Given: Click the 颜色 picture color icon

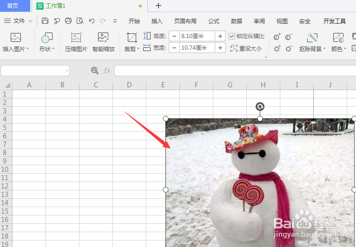Looking at the screenshot, I should click(338, 38).
